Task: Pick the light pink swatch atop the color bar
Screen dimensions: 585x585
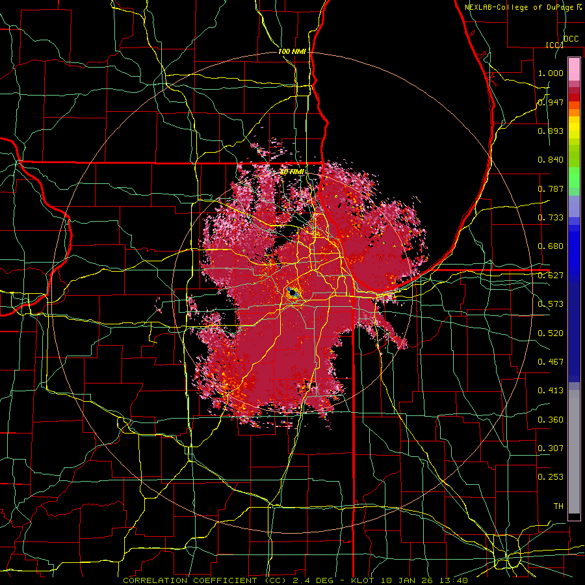Action: pos(574,70)
